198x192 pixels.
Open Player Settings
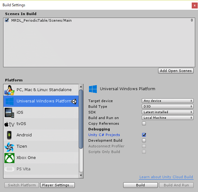(x=58, y=185)
